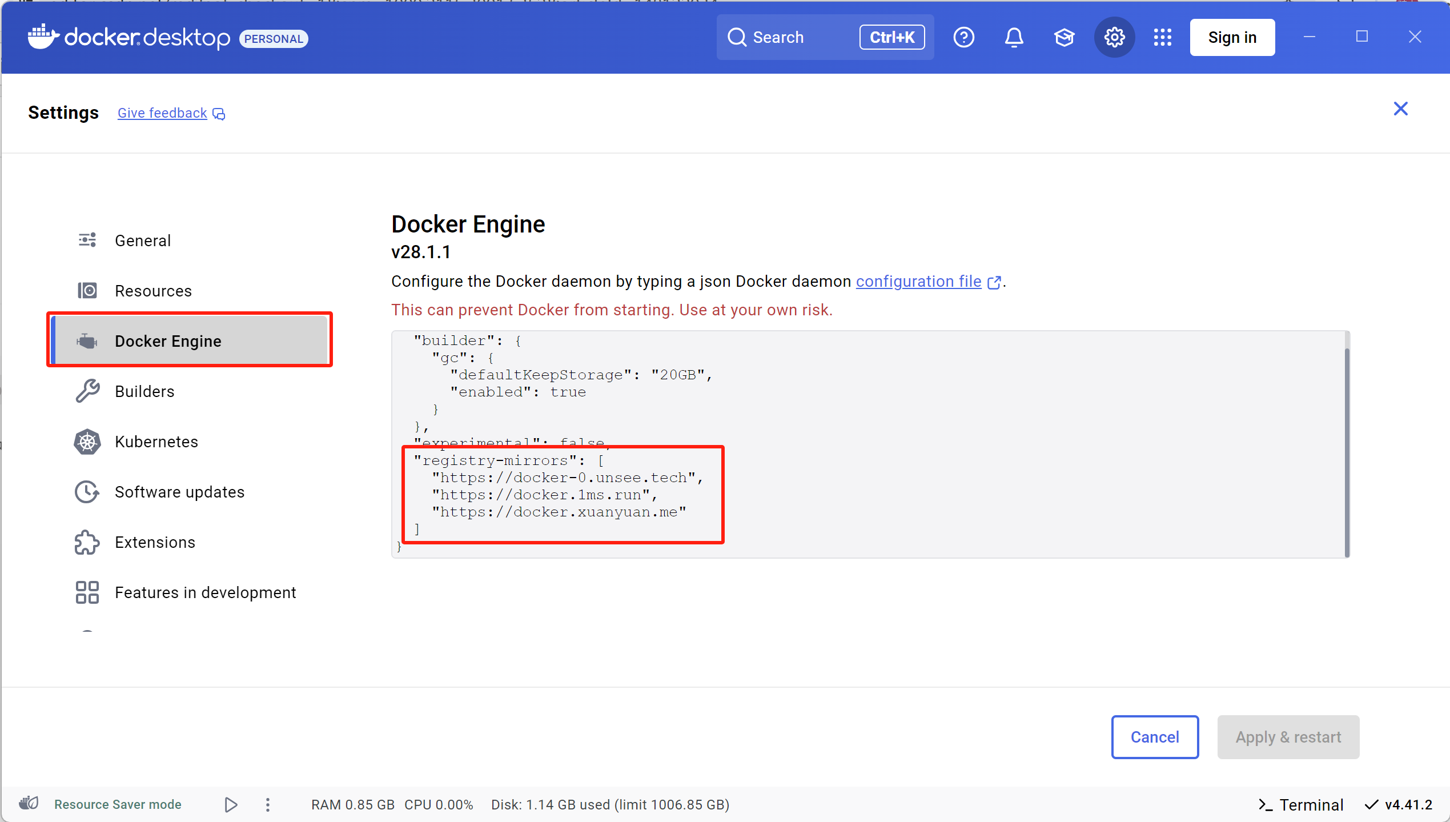Click the settings gear icon
This screenshot has width=1450, height=822.
[x=1114, y=38]
